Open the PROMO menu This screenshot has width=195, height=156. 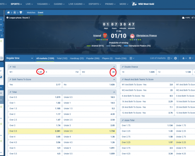110,4
